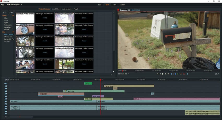The height and width of the screenshot is (120, 222).
Task: Open the Pond5 tab
Action: pos(76,9)
